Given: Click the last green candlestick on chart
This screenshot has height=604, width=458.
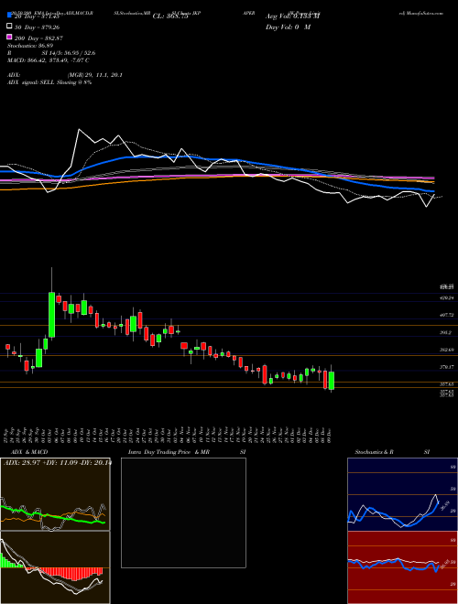Looking at the screenshot, I should coord(332,381).
